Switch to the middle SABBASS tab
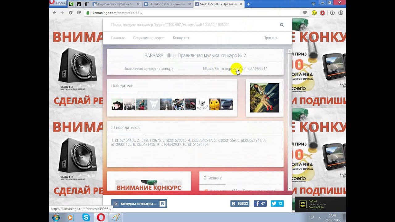 pos(168,4)
